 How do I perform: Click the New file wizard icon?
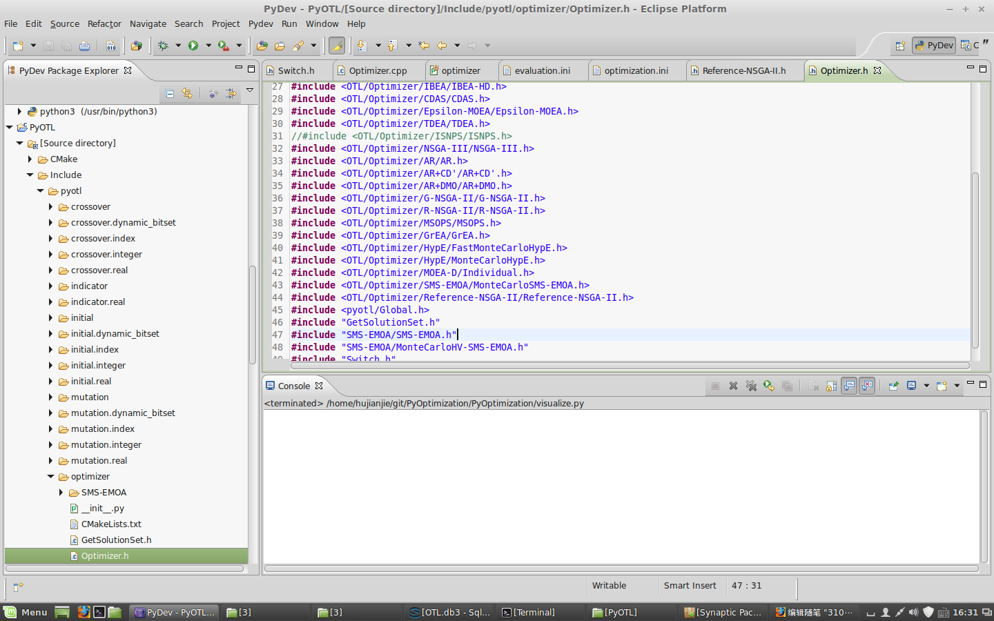pyautogui.click(x=18, y=46)
